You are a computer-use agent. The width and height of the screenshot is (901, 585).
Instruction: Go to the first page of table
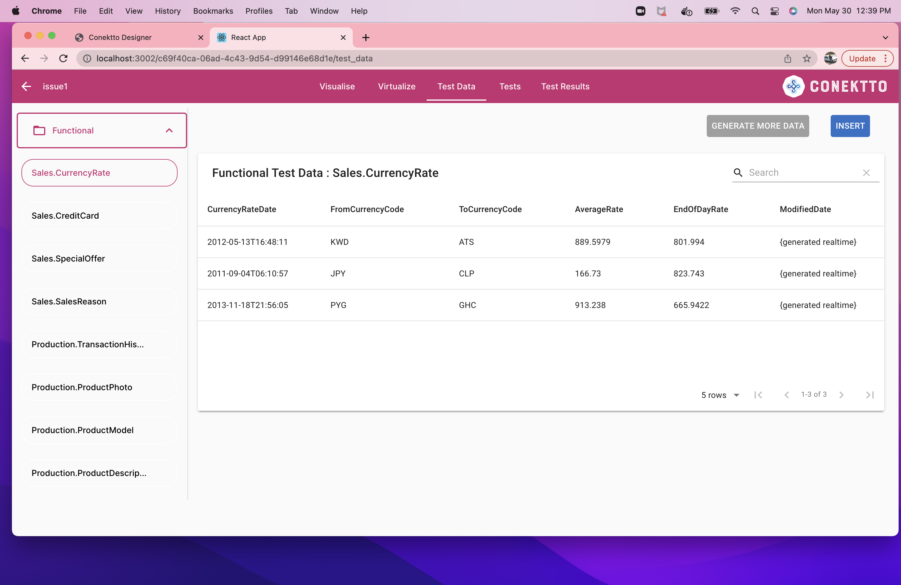pos(758,395)
